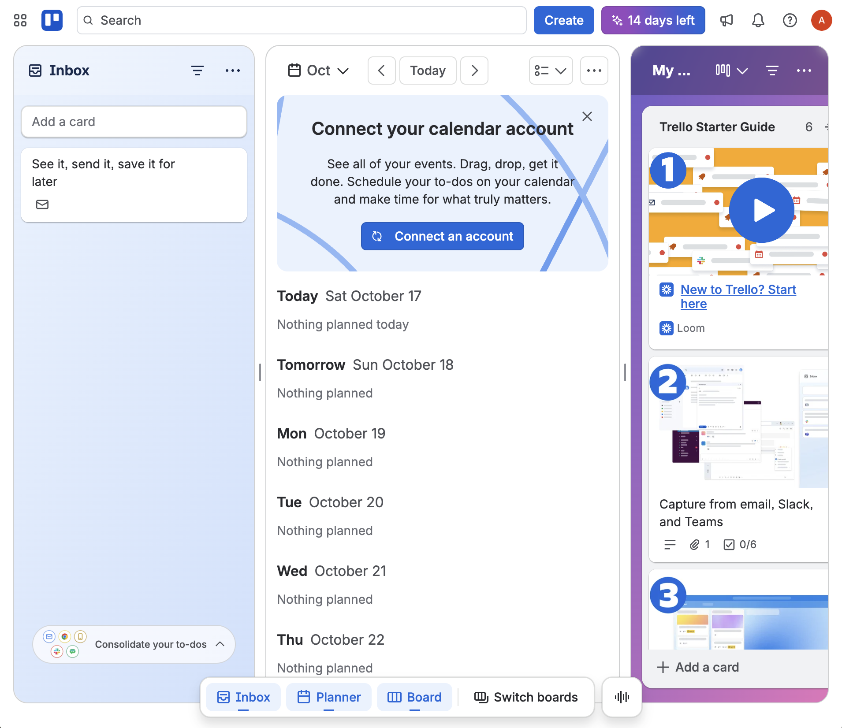The height and width of the screenshot is (728, 842).
Task: Open Inbox filter icon
Action: pyautogui.click(x=197, y=71)
